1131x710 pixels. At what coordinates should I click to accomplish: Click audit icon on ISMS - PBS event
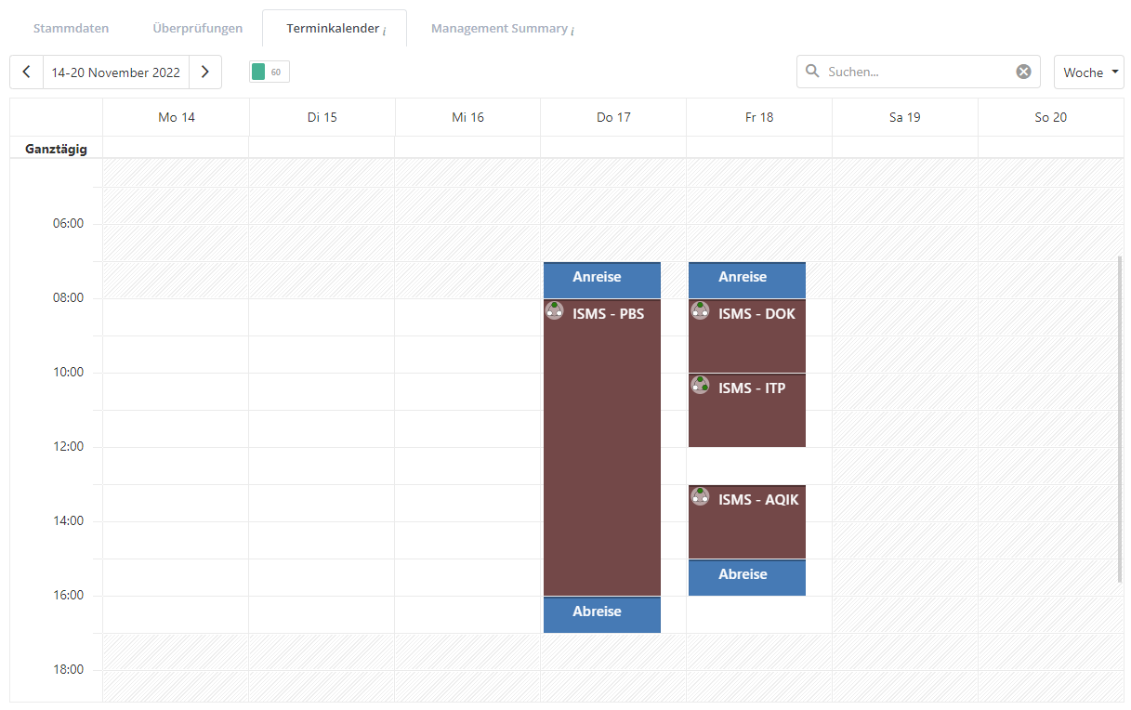point(555,311)
